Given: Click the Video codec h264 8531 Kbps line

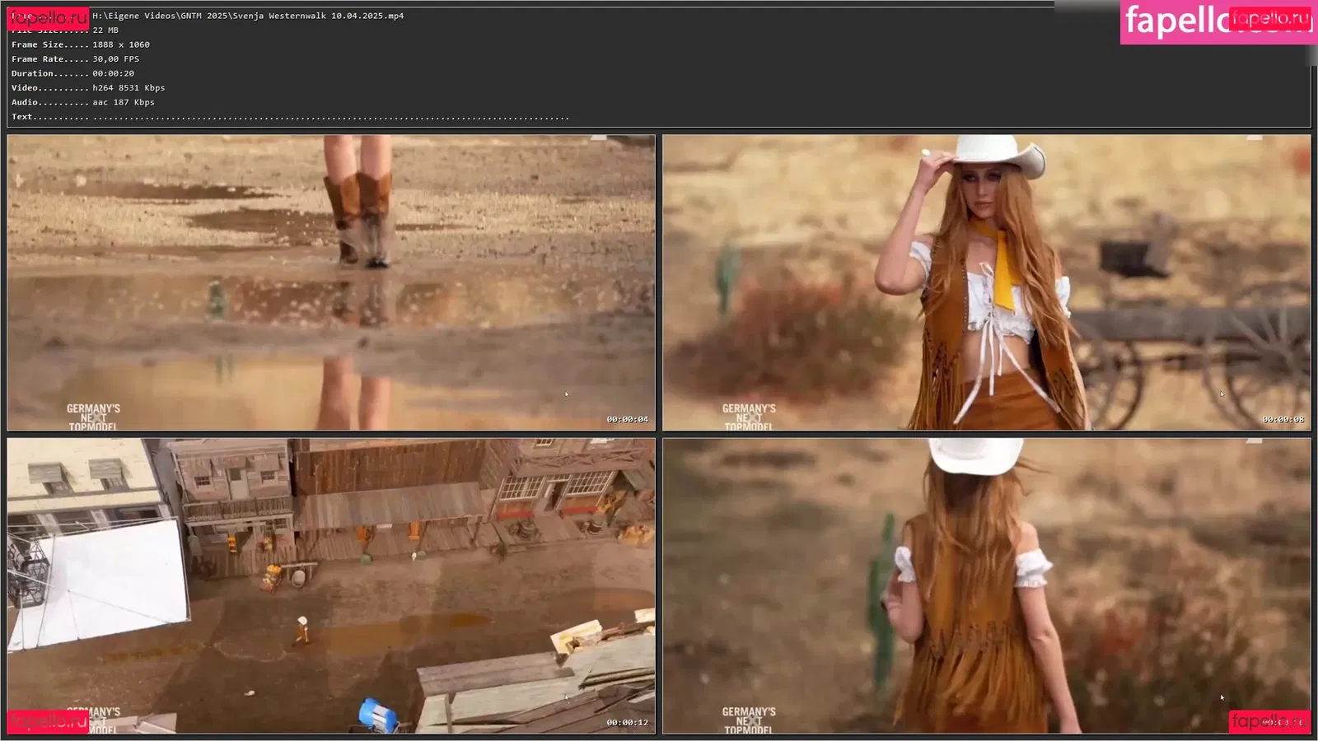Looking at the screenshot, I should click(129, 88).
